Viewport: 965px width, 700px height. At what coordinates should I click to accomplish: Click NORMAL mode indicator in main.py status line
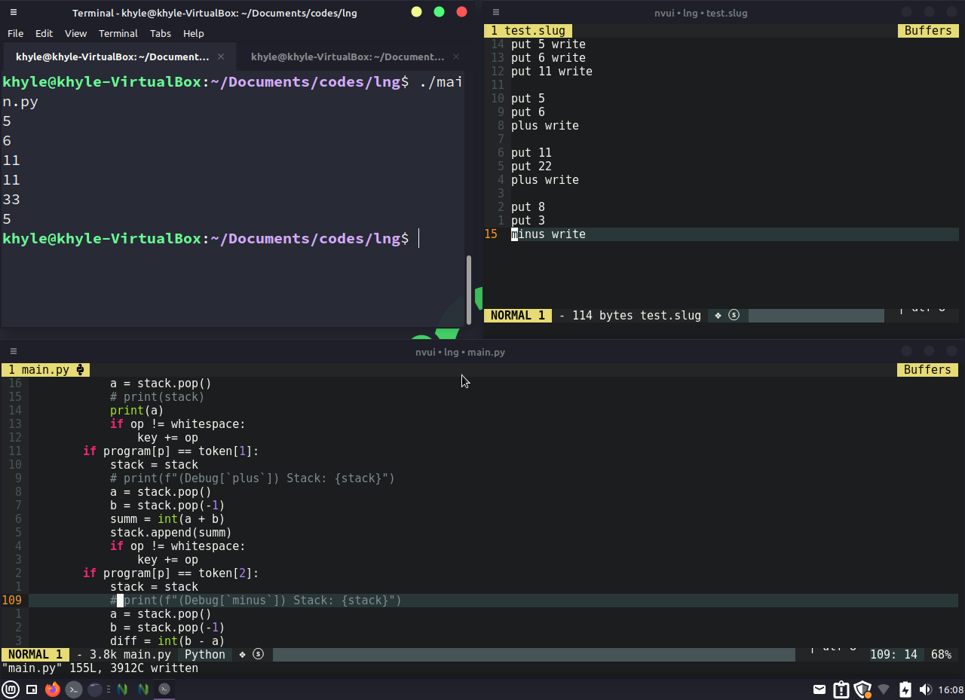click(x=35, y=655)
